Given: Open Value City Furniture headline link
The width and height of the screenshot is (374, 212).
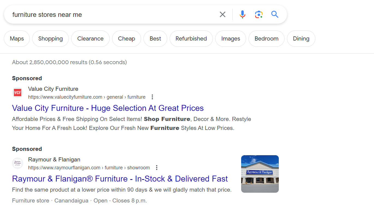Looking at the screenshot, I should pyautogui.click(x=108, y=108).
